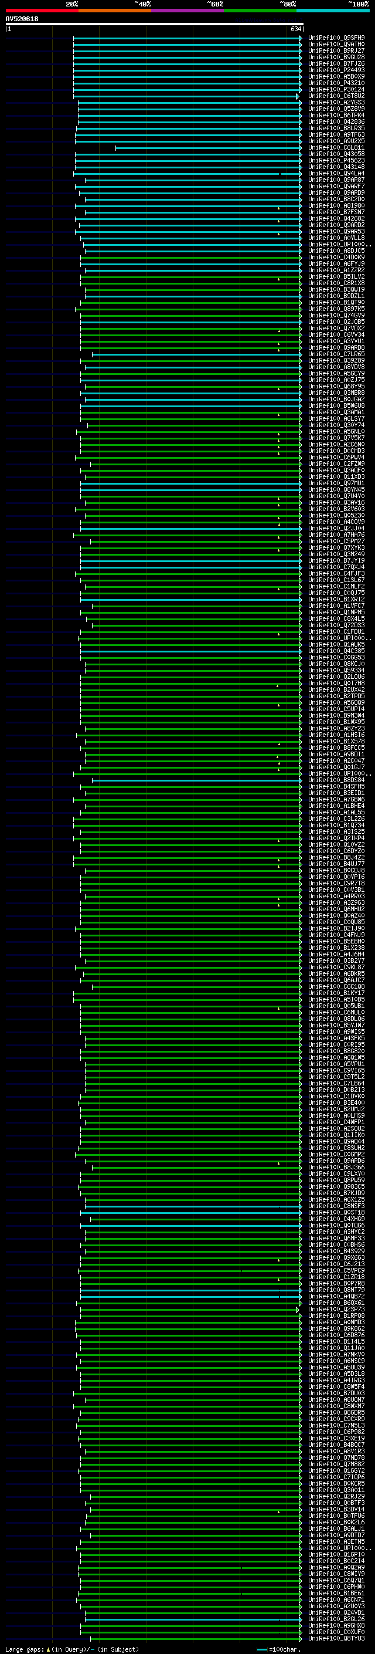Open the UniRef100_C6L811 hit
Image resolution: width=375 pixels, height=1654 pixels.
pos(336,148)
